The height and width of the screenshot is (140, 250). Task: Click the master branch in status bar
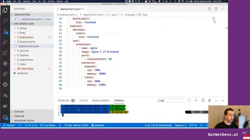click(x=9, y=125)
